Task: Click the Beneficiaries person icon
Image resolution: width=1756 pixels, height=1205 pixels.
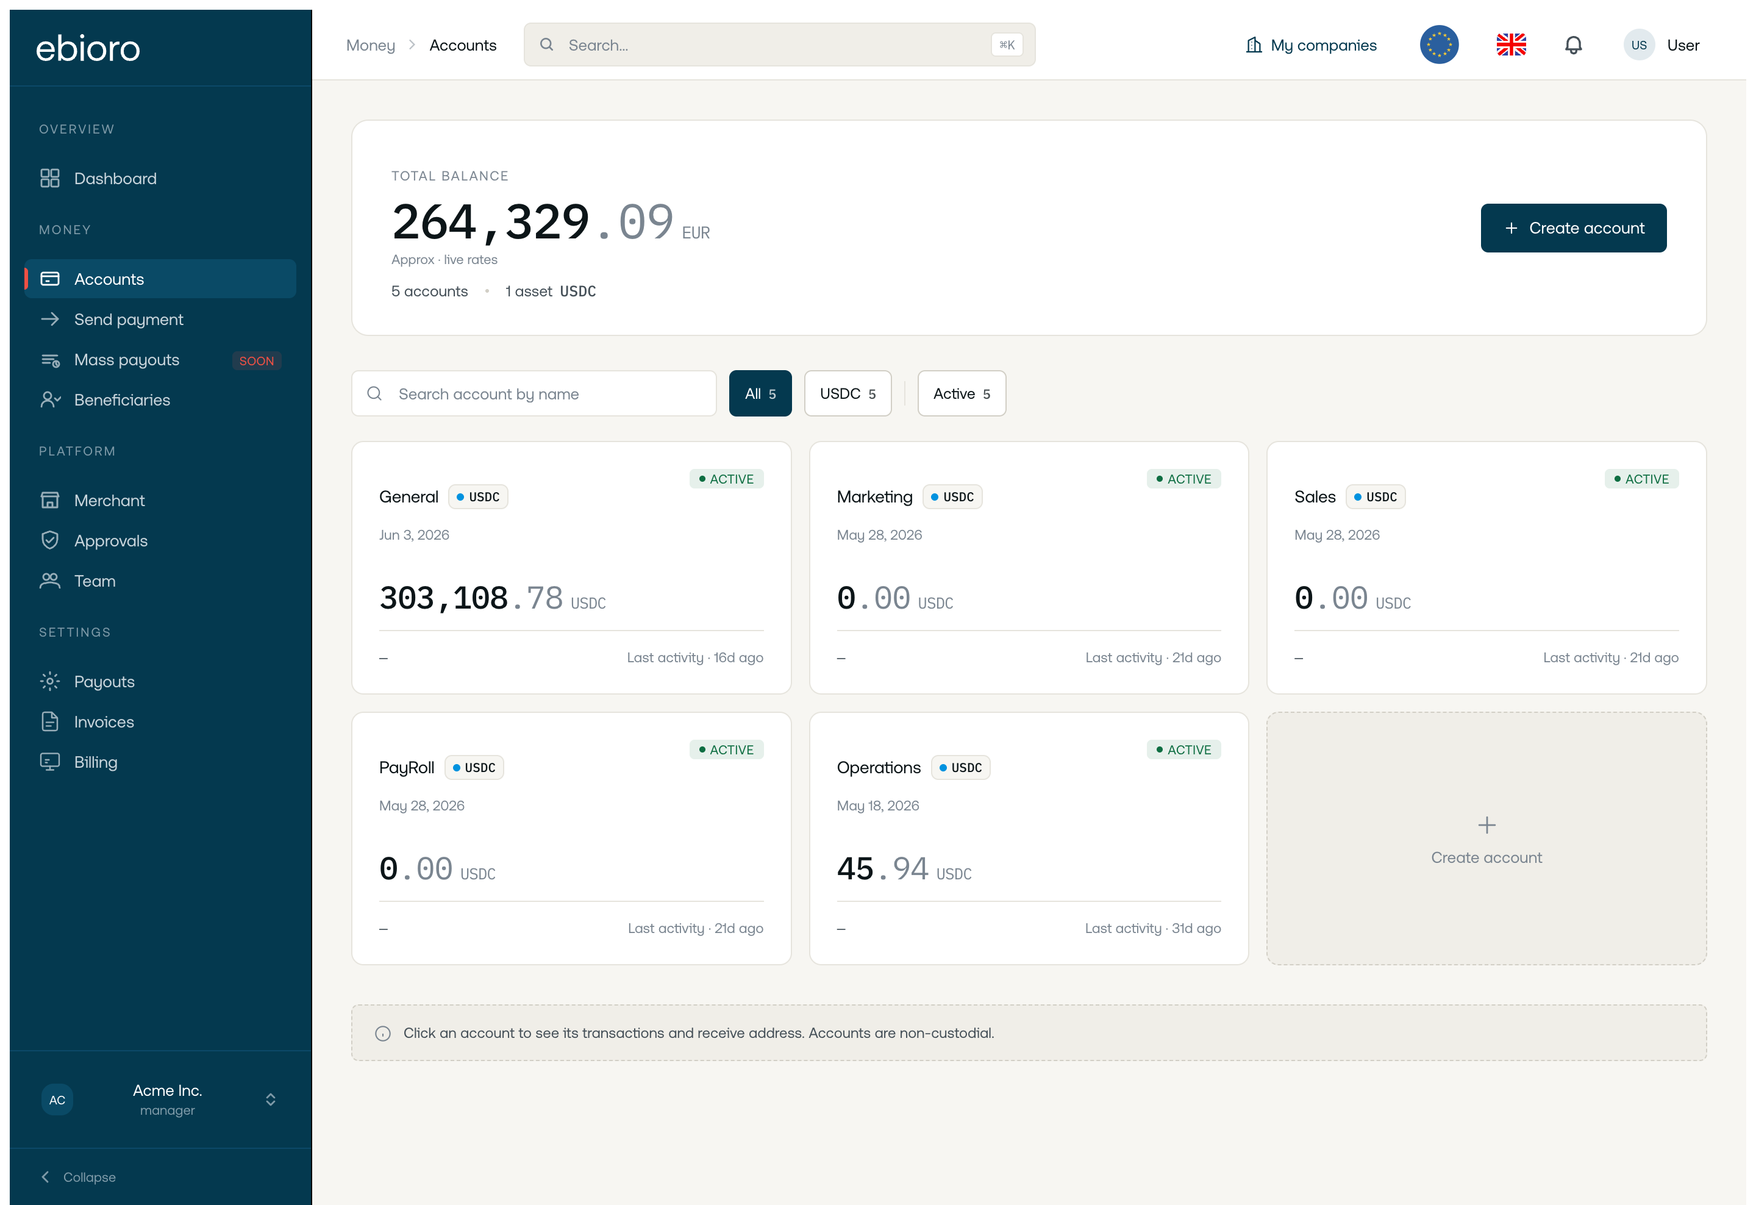Action: coord(50,399)
